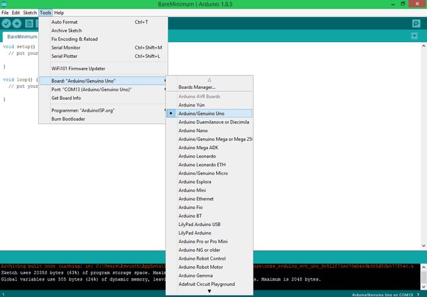Image resolution: width=427 pixels, height=297 pixels.
Task: Pick Arduino NG or older
Action: (210, 250)
